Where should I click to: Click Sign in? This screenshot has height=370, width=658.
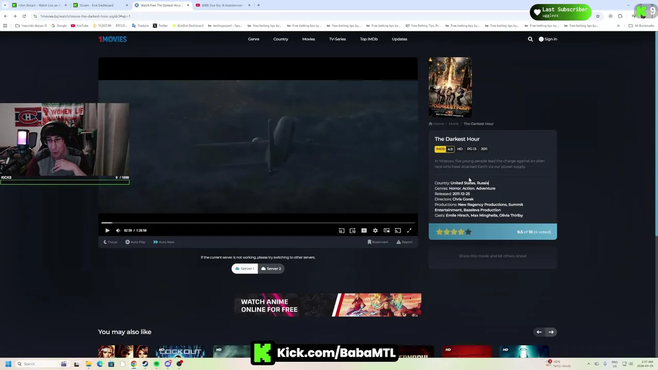point(548,39)
